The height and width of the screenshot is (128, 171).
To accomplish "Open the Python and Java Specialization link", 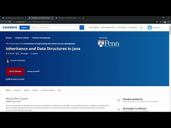I will click(x=49, y=44).
